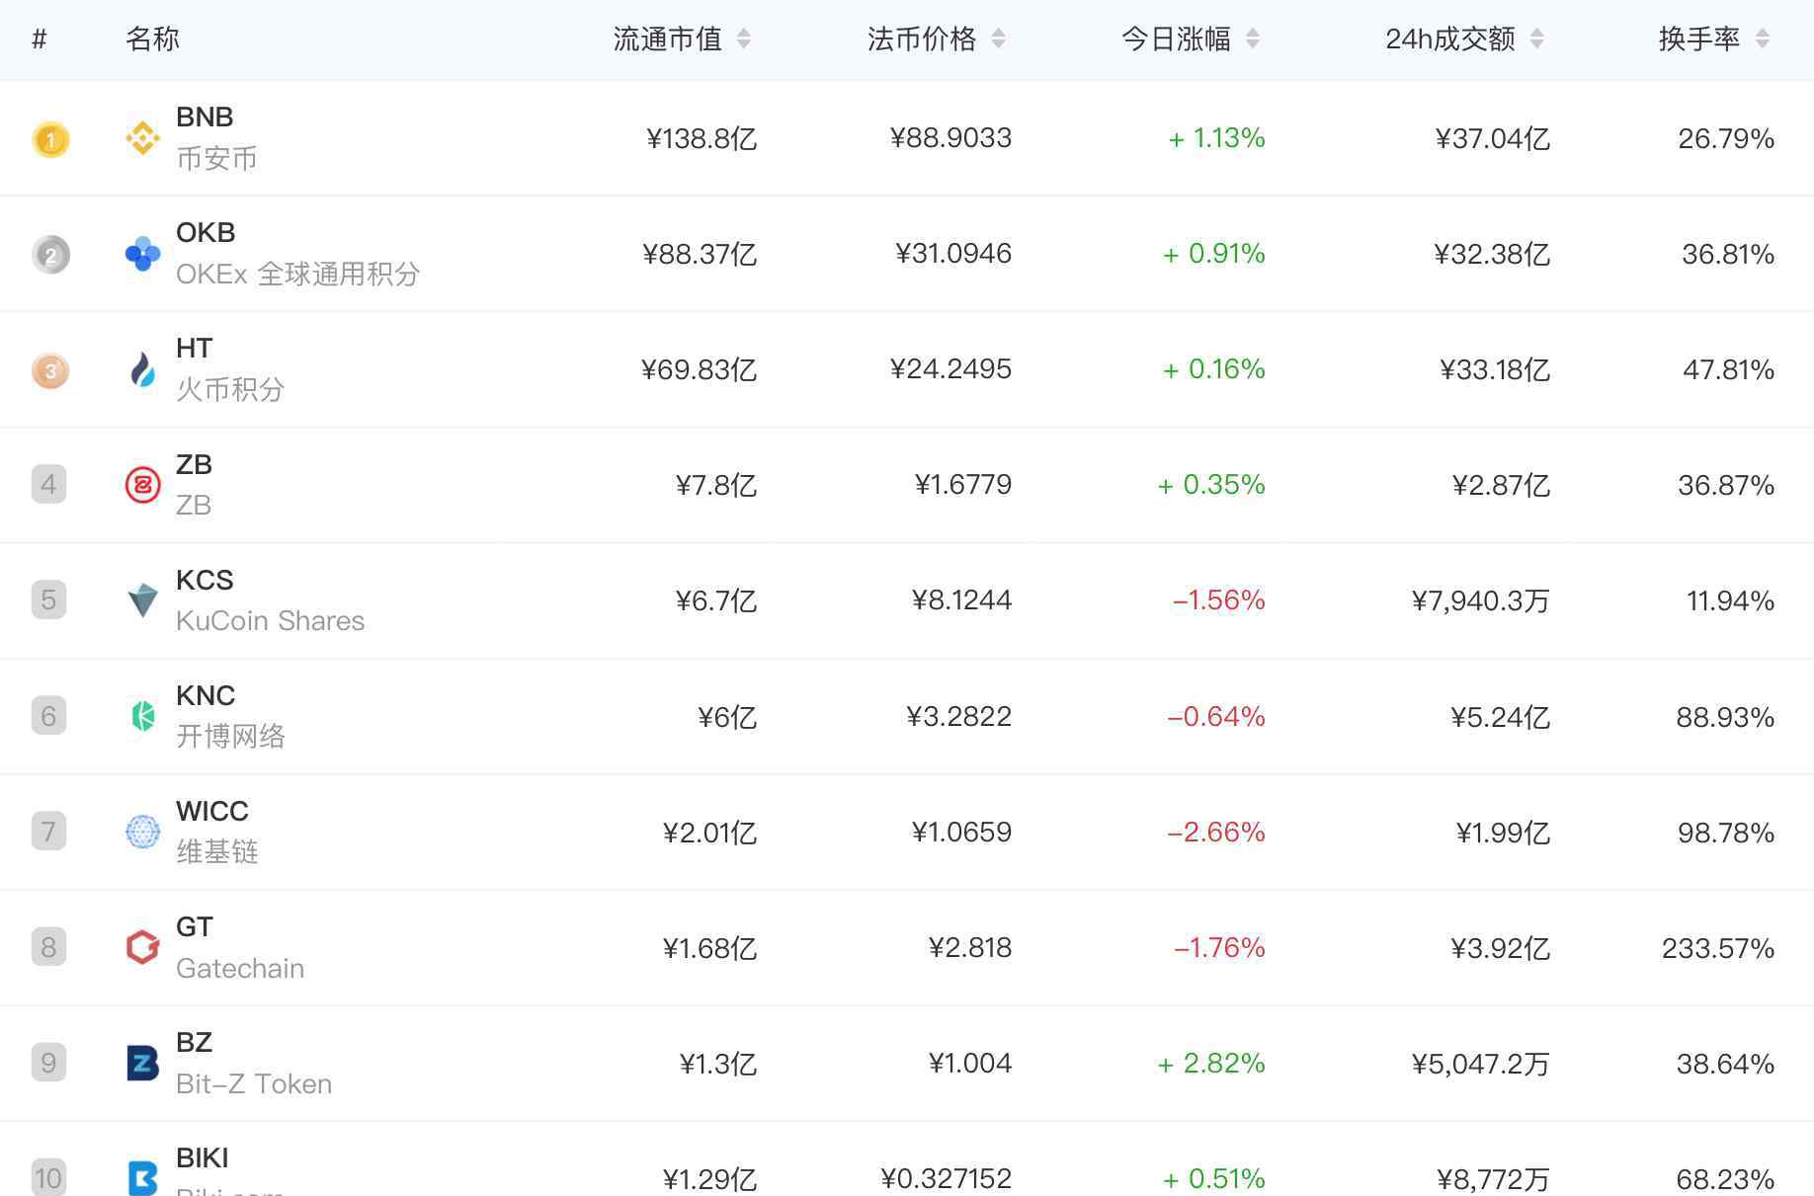Click the GT Gatechain hexagon logo
Image resolution: width=1814 pixels, height=1196 pixels.
[x=143, y=947]
